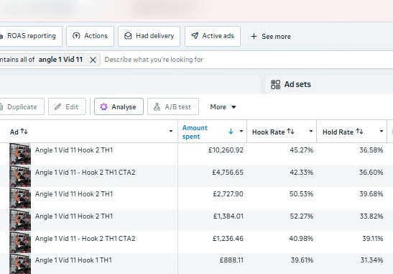Click the 42.33% hook rate value
The height and width of the screenshot is (274, 393).
(302, 173)
